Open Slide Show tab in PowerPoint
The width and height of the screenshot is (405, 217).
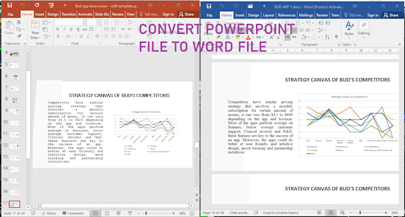[102, 14]
